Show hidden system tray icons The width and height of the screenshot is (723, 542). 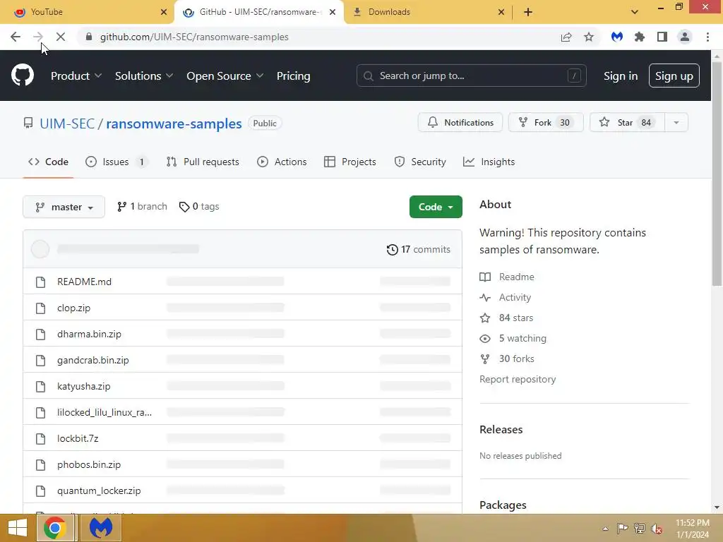[x=605, y=529]
